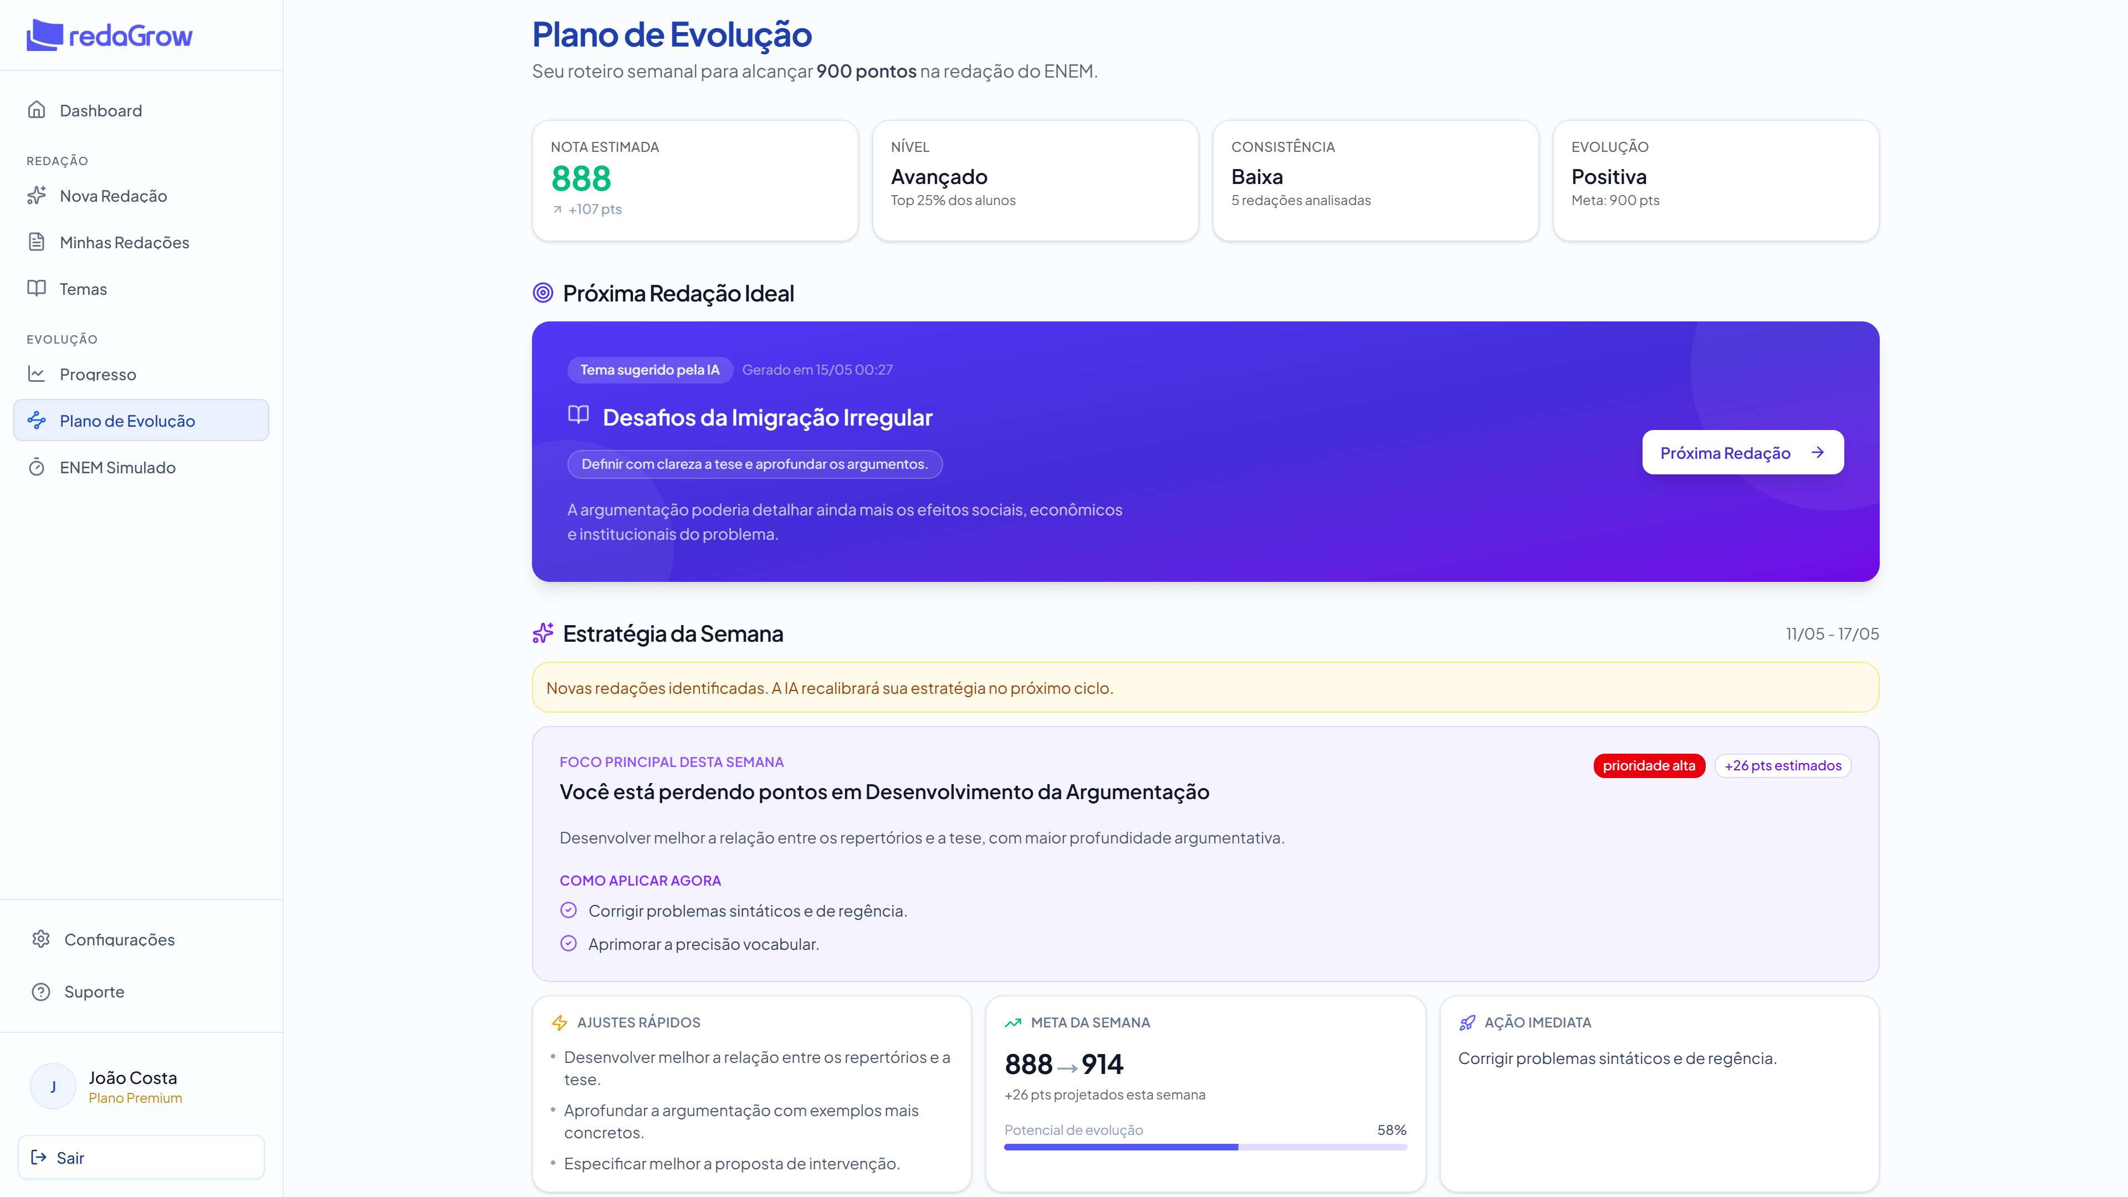This screenshot has height=1197, width=2128.
Task: Click the +26 pts estimados badge
Action: pyautogui.click(x=1783, y=766)
